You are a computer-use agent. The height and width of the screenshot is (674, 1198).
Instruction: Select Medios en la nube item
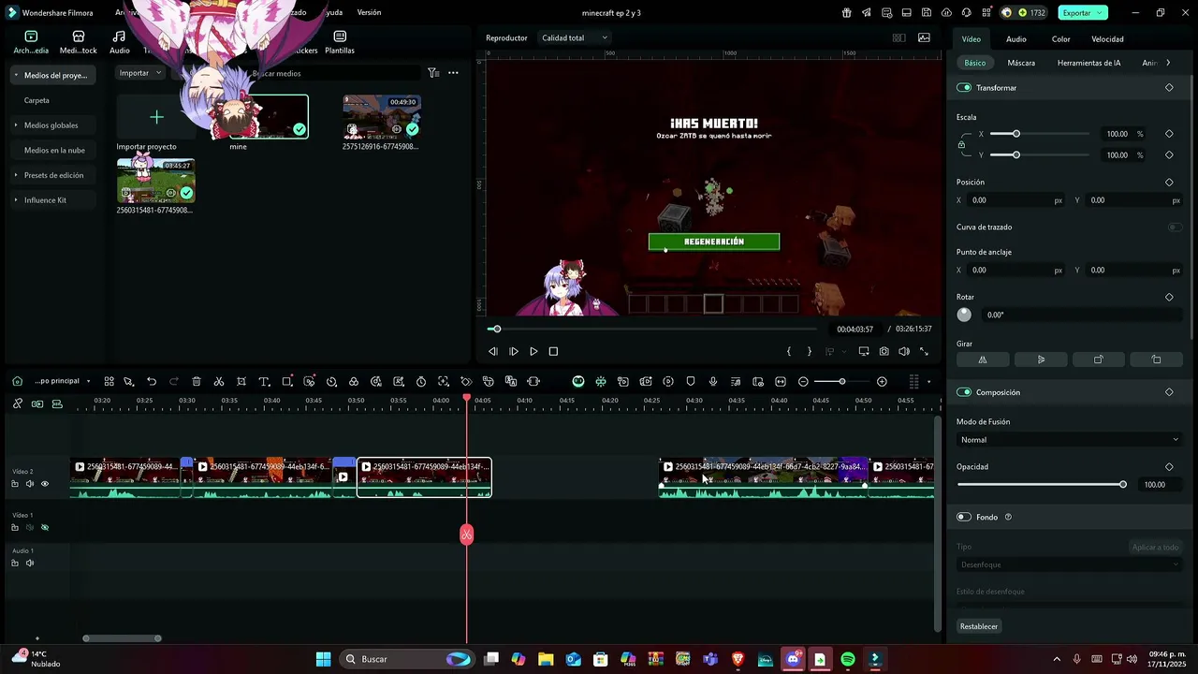pyautogui.click(x=54, y=150)
